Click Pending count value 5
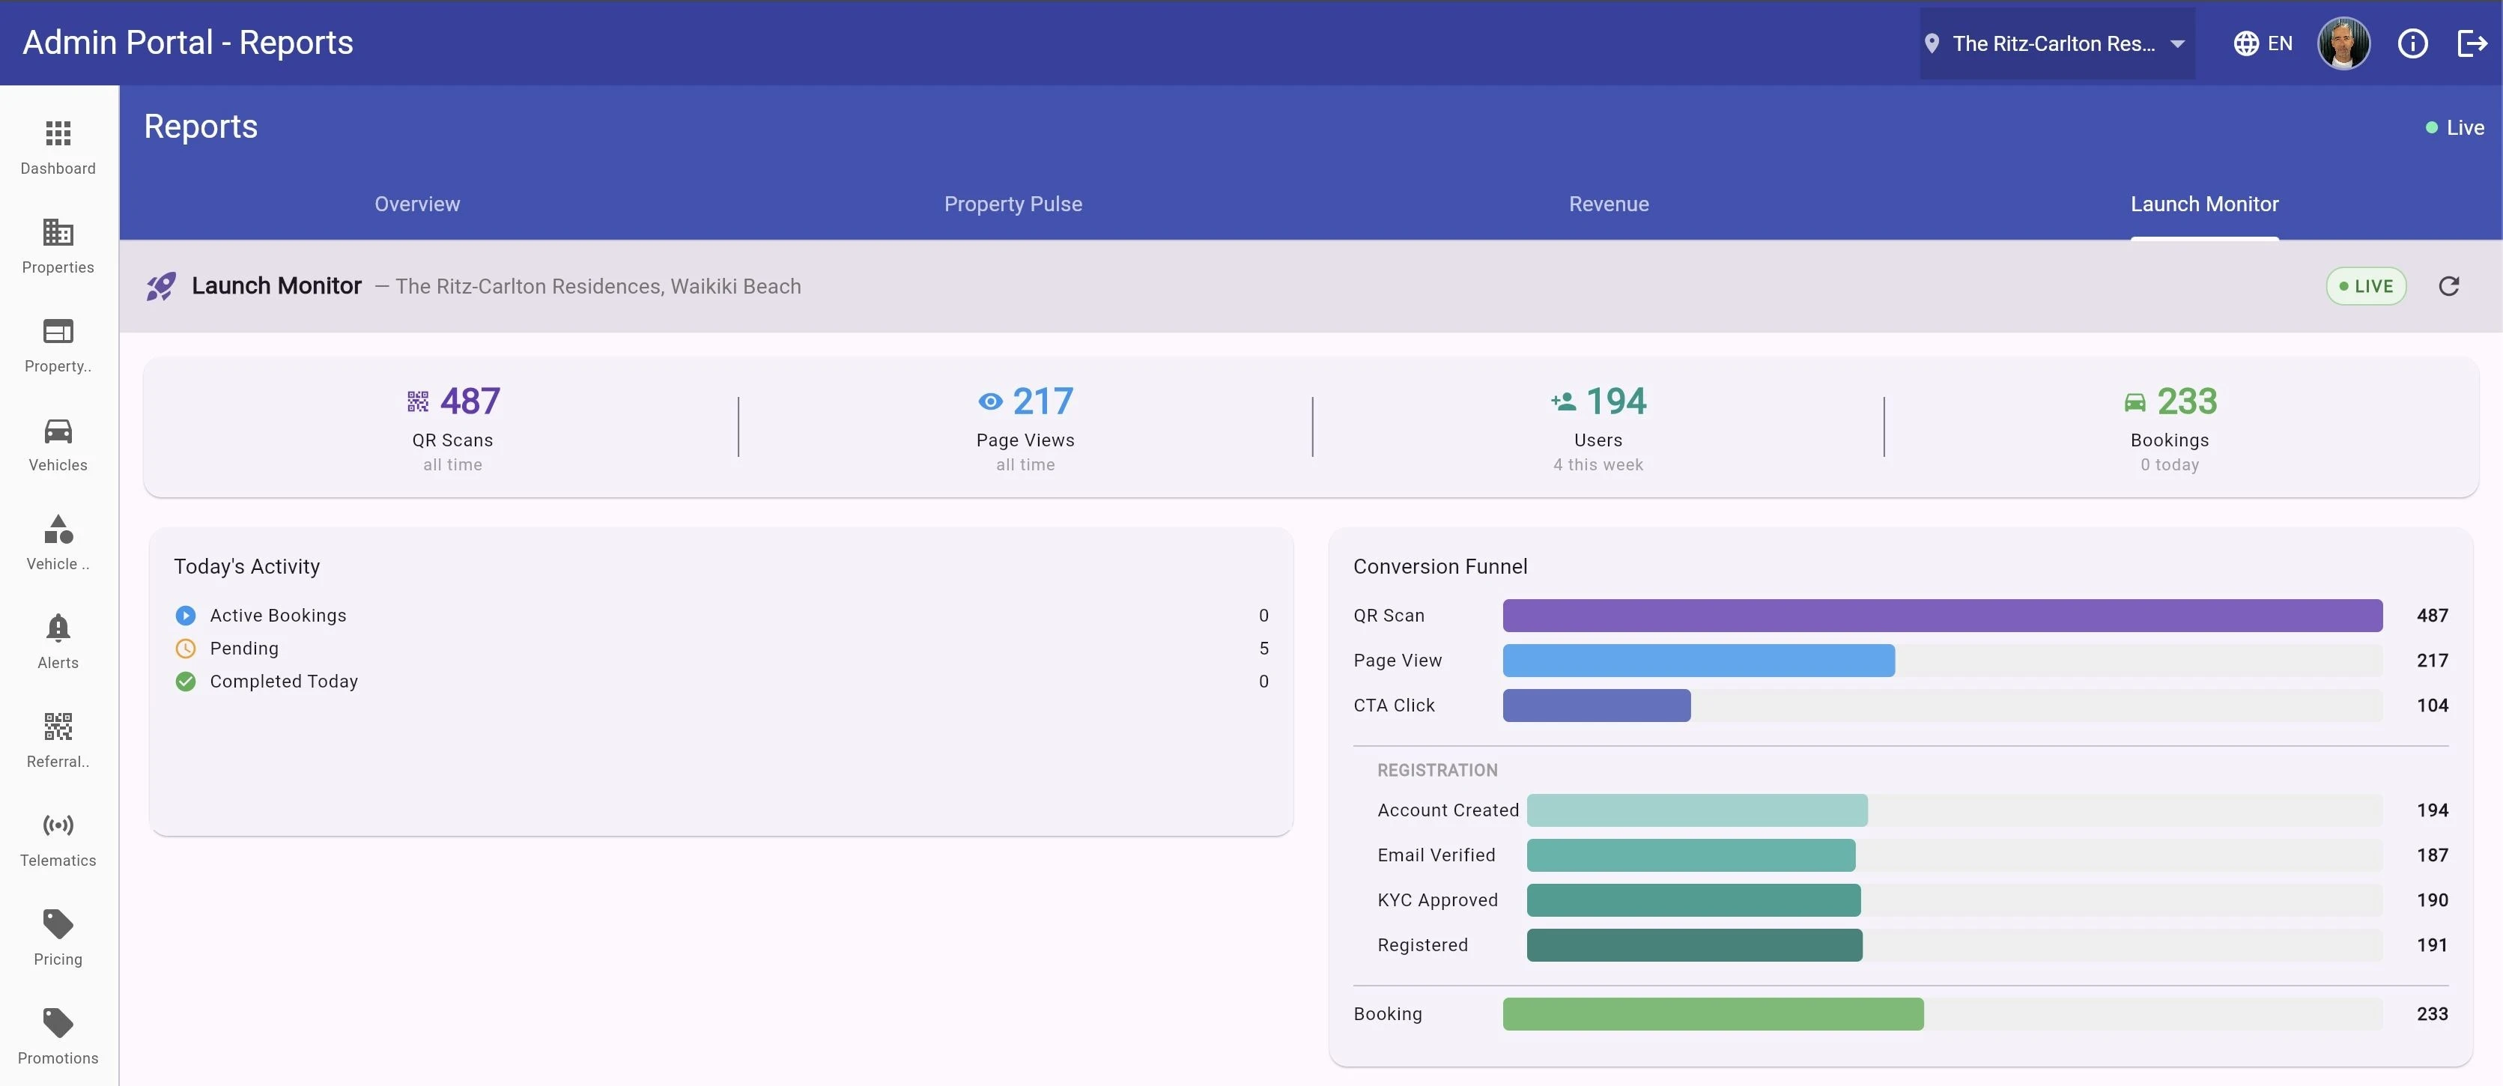Viewport: 2503px width, 1086px height. pyautogui.click(x=1264, y=649)
